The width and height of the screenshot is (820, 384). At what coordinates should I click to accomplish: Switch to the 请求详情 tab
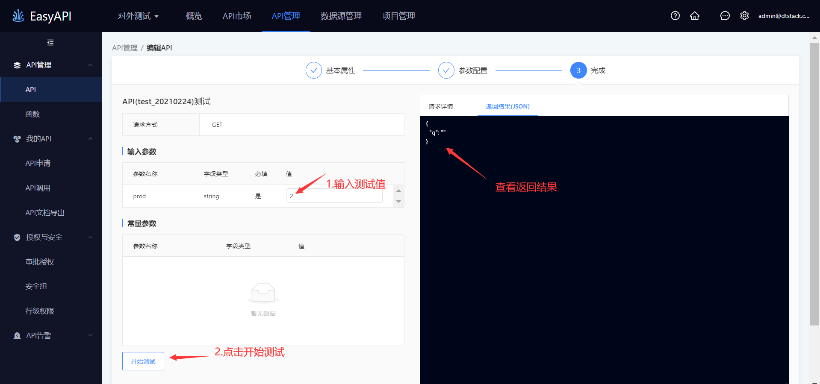coord(441,106)
